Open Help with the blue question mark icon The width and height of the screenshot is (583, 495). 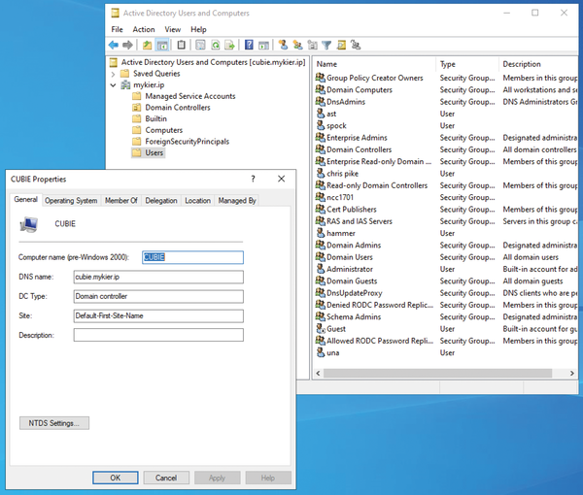pyautogui.click(x=249, y=46)
